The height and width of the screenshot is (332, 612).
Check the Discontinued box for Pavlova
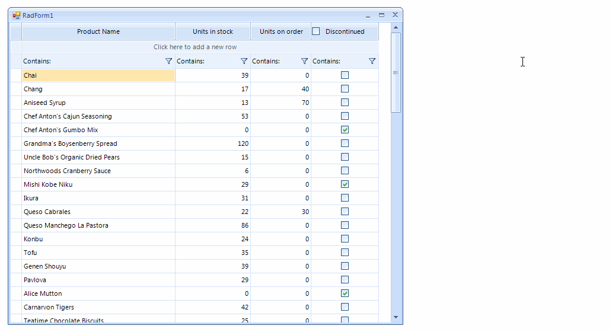(345, 280)
